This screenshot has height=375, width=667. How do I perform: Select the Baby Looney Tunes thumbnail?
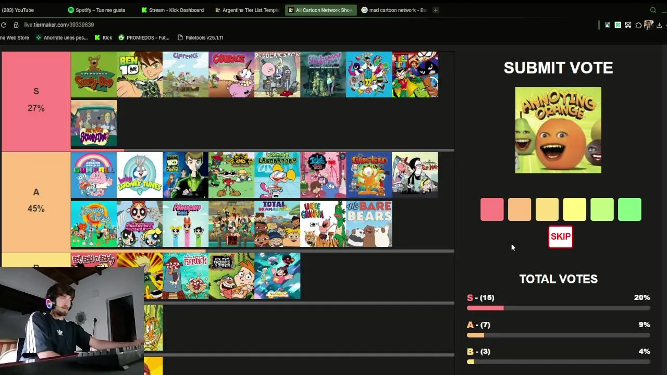click(x=140, y=175)
